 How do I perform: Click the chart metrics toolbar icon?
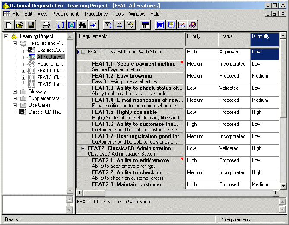click(x=182, y=25)
